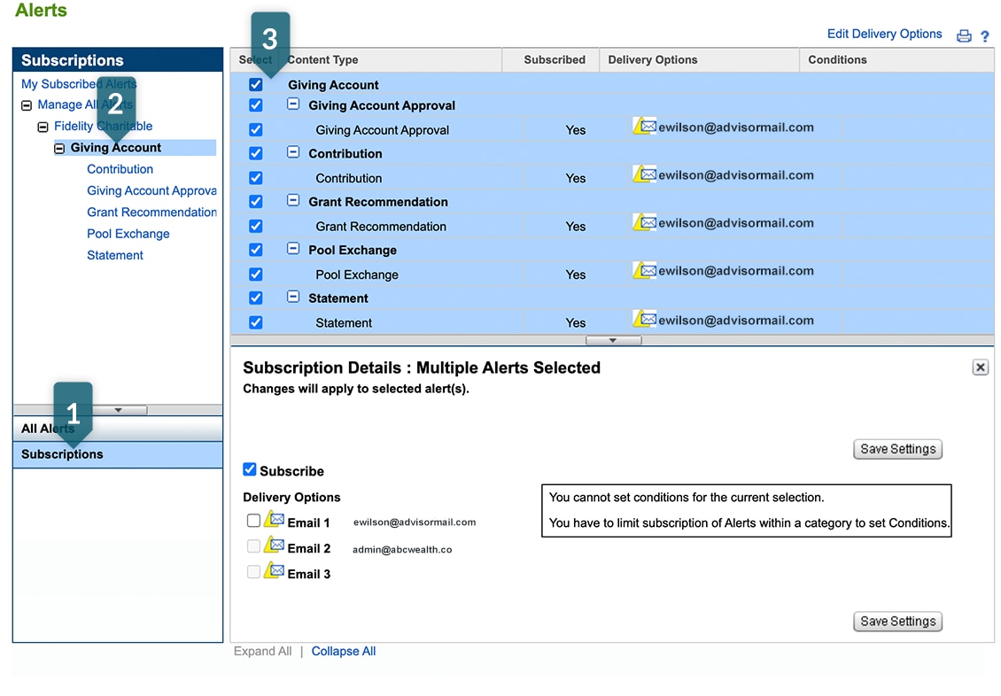
Task: Open Edit Delivery Options link
Action: (884, 34)
